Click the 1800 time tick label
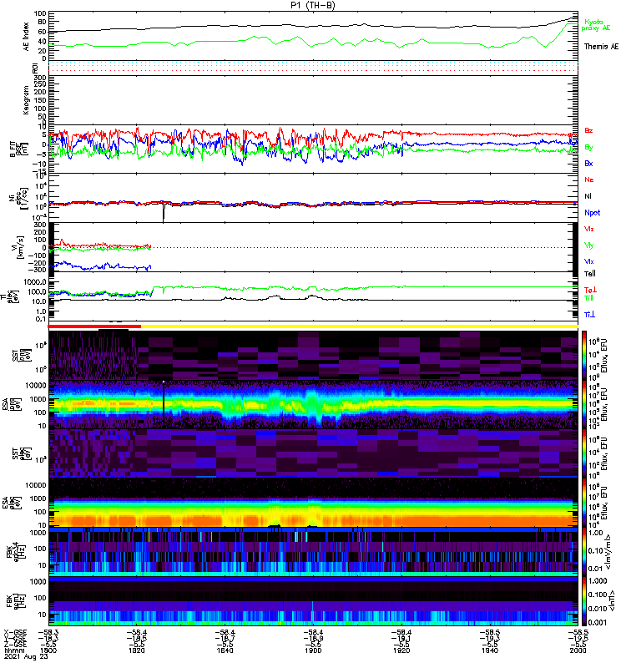This screenshot has height=668, width=626. pyautogui.click(x=48, y=650)
